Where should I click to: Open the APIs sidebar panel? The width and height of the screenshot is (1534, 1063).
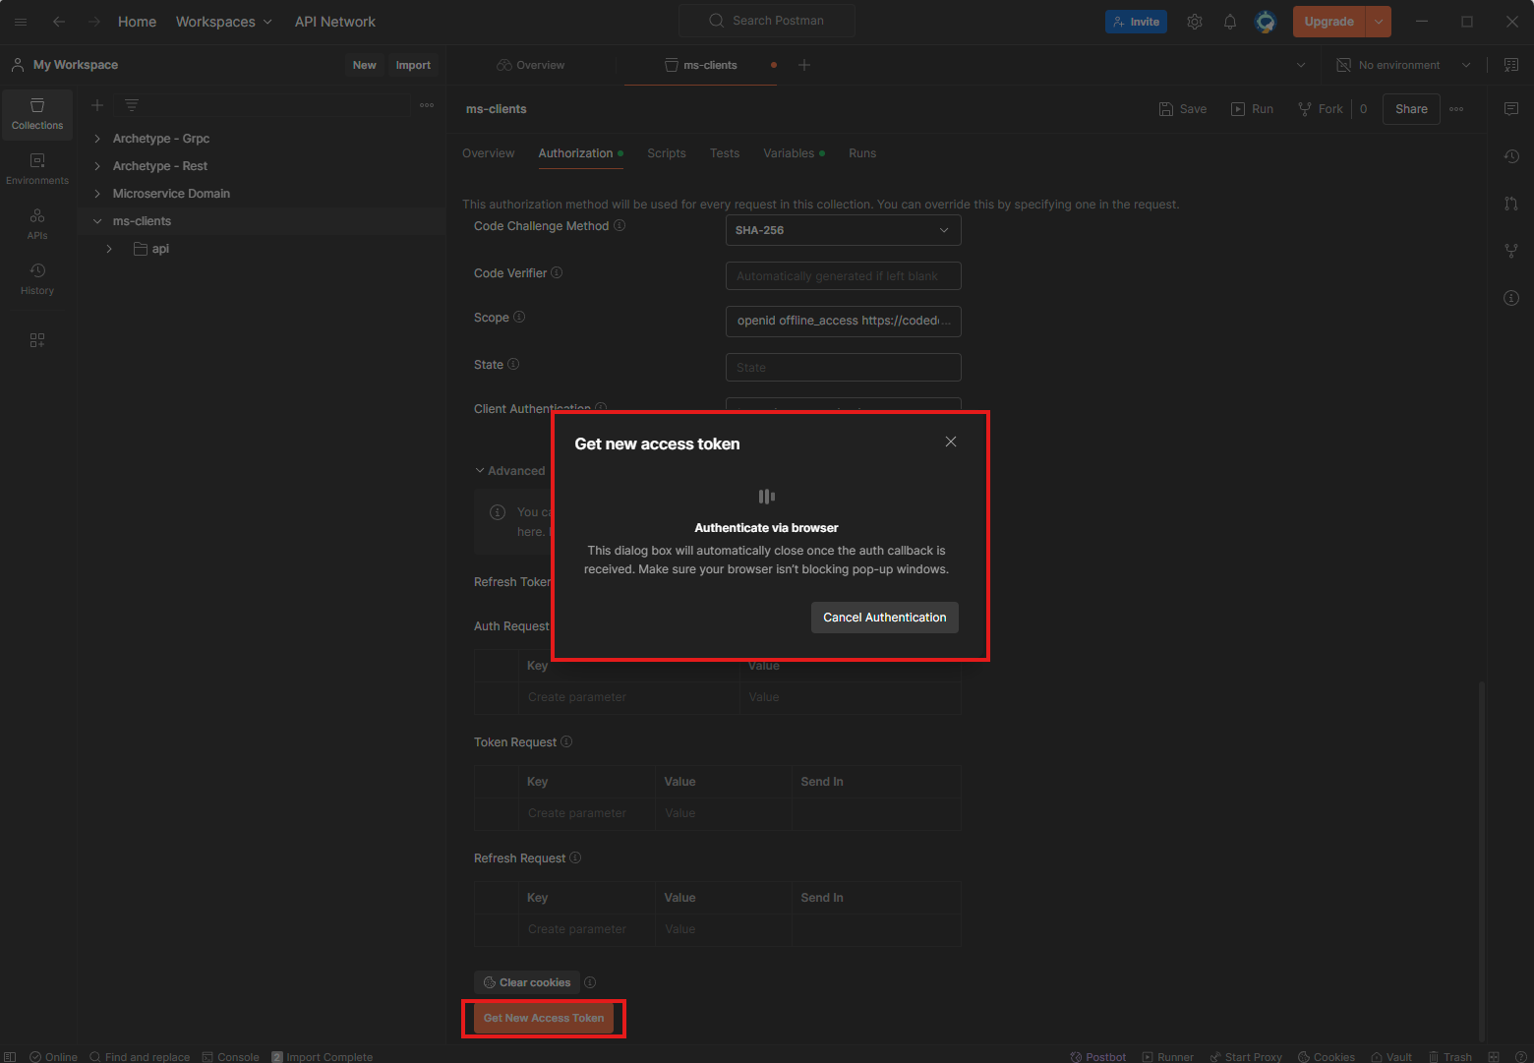tap(37, 224)
